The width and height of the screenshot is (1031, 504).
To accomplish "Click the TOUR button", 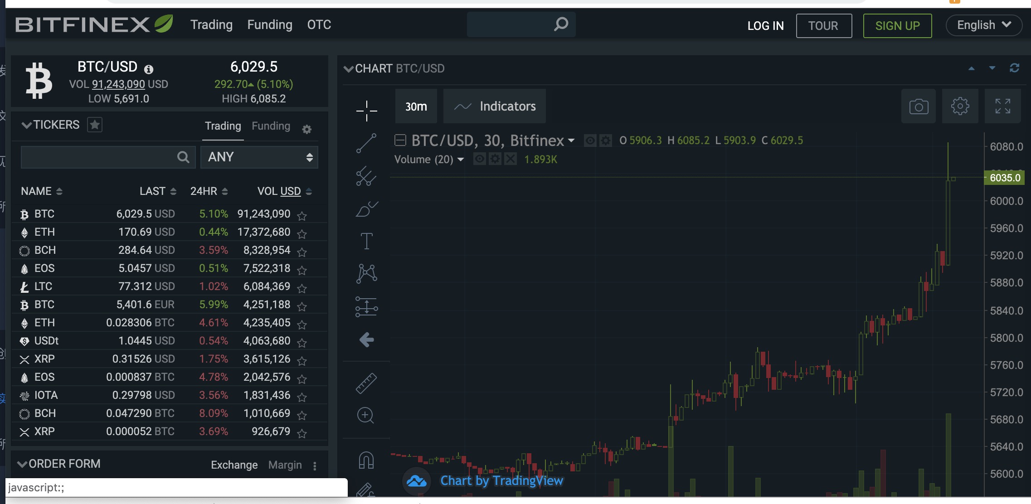I will (824, 26).
